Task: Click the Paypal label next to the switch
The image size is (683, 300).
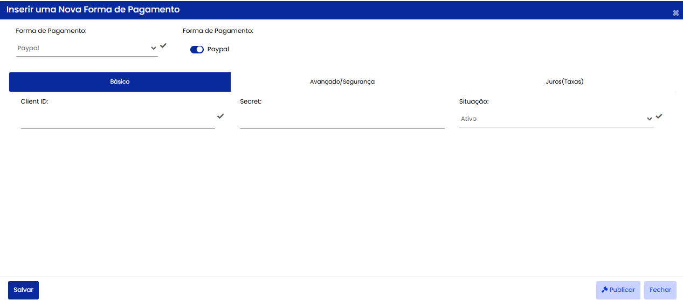Action: point(218,49)
